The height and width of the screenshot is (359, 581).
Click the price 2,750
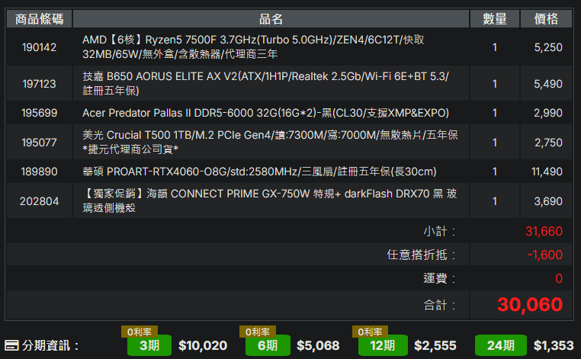click(x=548, y=143)
